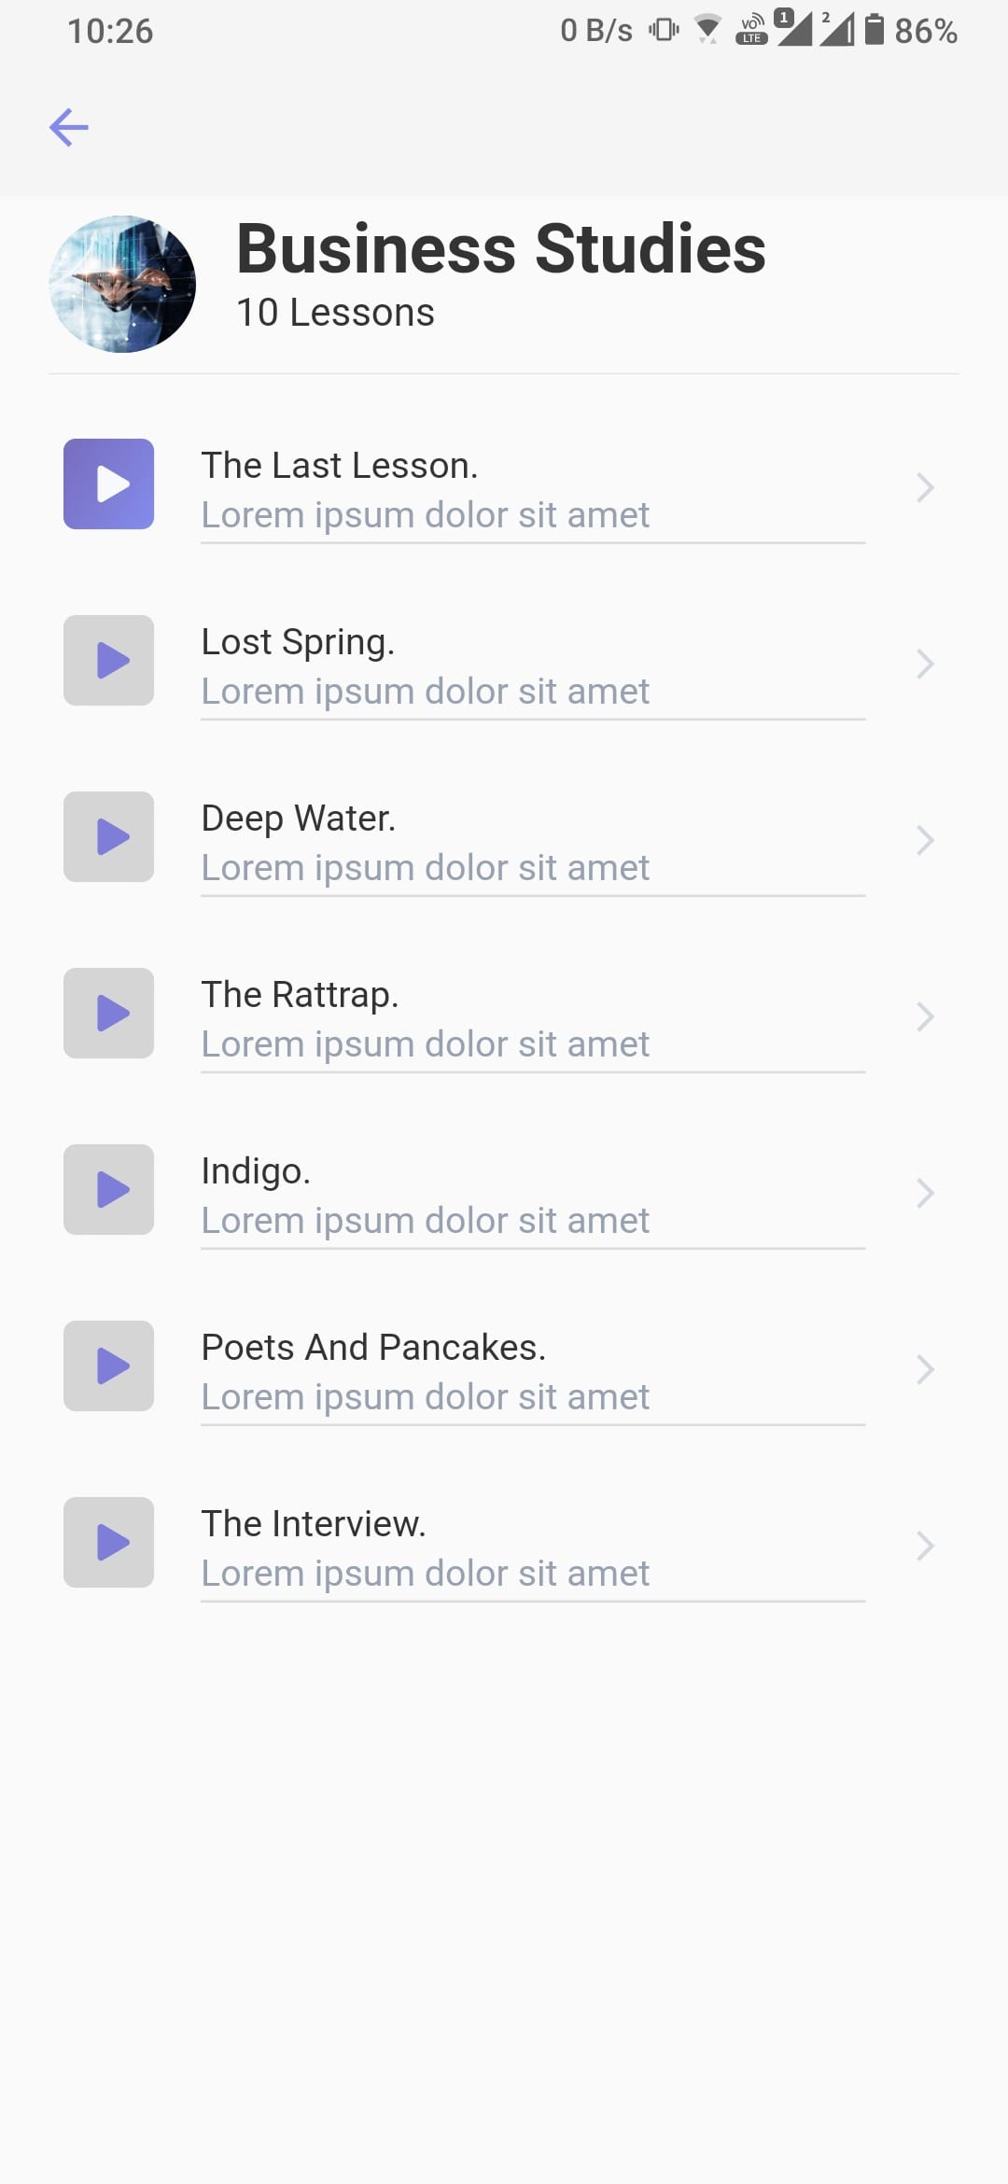Play The Last Lesson video
Viewport: 1008px width, 2184px height.
(x=109, y=484)
